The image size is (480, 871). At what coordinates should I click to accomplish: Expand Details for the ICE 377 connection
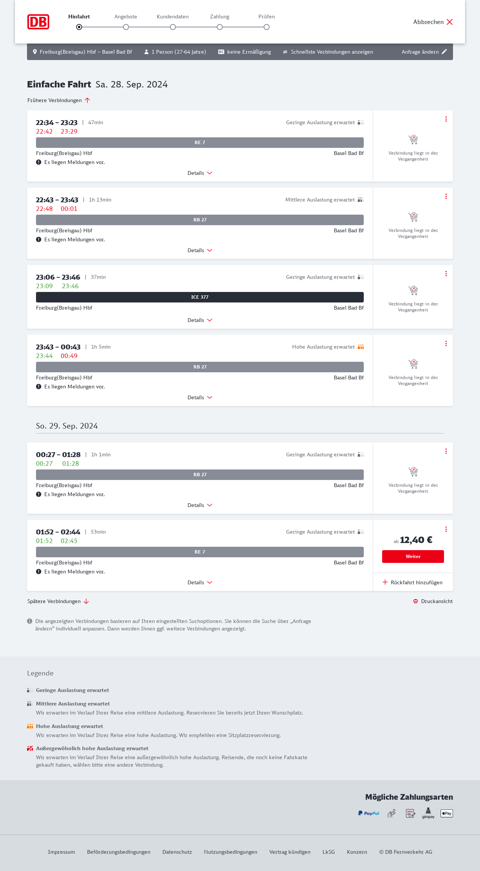[x=200, y=320]
